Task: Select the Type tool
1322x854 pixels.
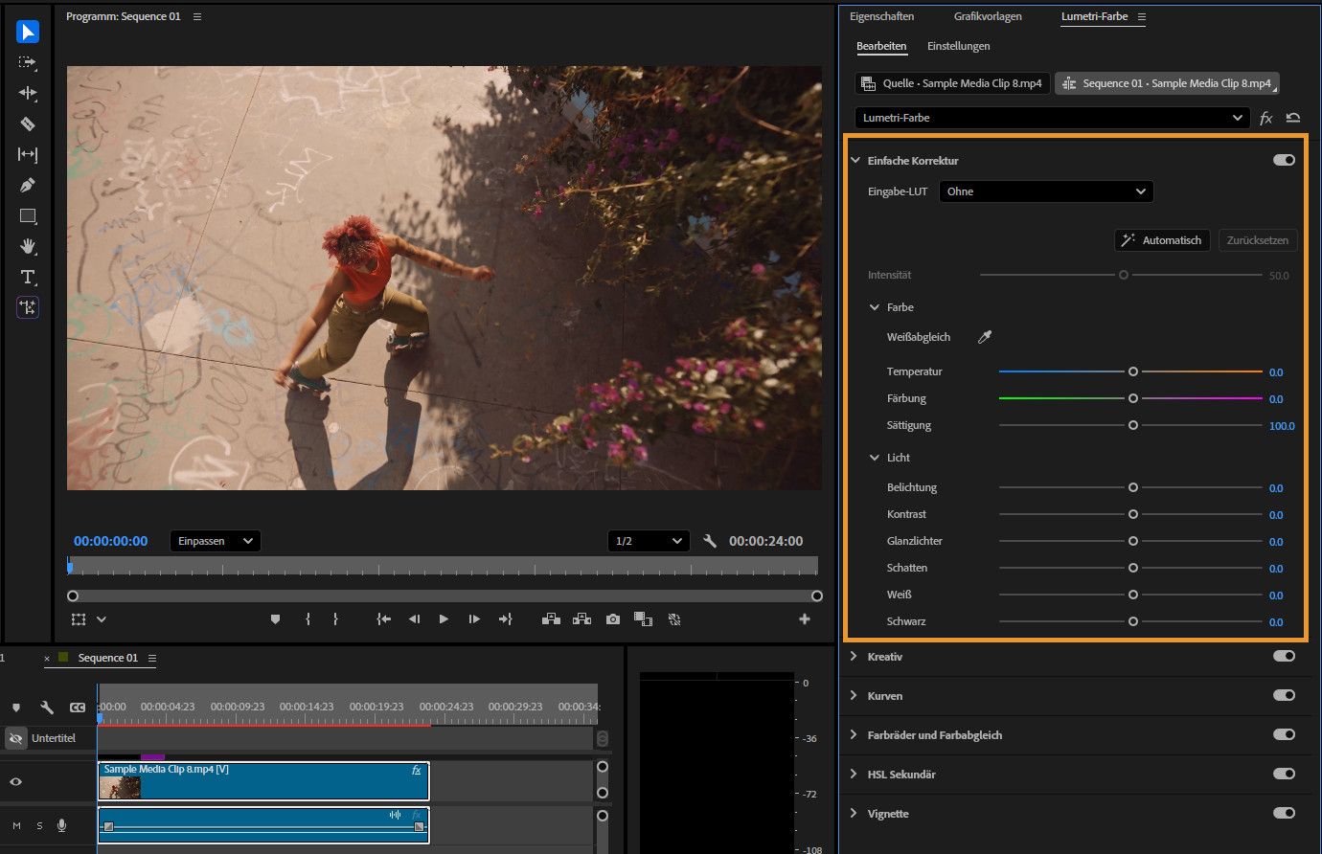Action: tap(28, 277)
